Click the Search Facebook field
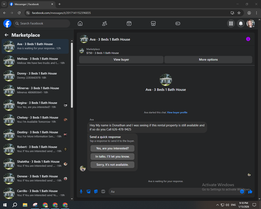 [42, 24]
